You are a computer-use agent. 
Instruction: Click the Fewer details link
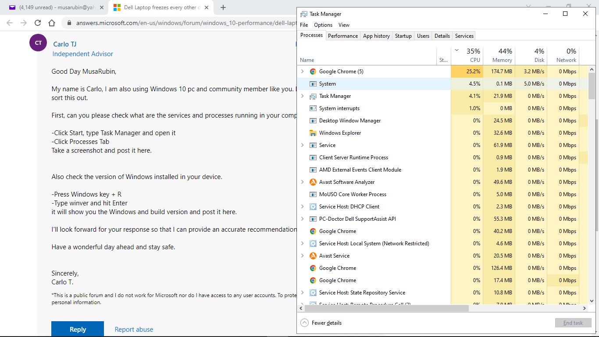[327, 323]
